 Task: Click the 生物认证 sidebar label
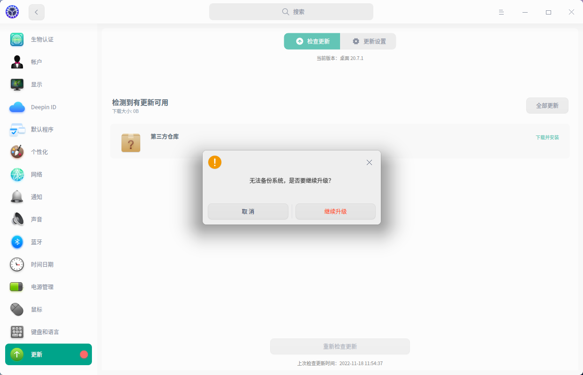pos(42,39)
